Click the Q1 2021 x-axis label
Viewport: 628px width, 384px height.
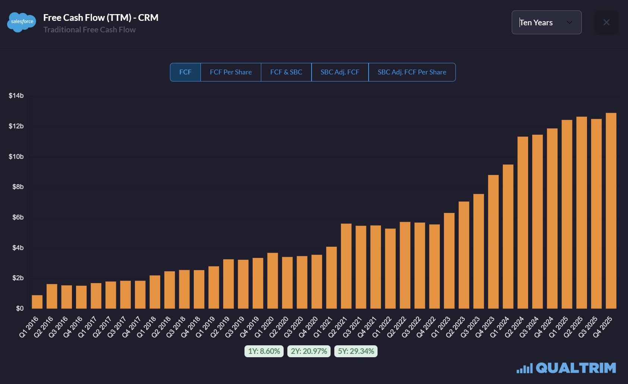tap(324, 327)
